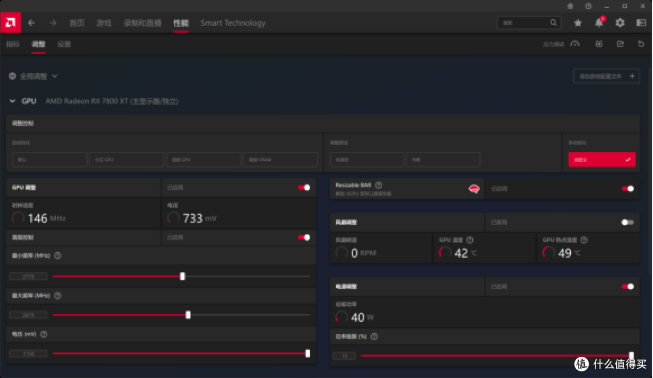The height and width of the screenshot is (378, 653).
Task: Open the bug report tool icon in title bar
Action: (x=570, y=6)
